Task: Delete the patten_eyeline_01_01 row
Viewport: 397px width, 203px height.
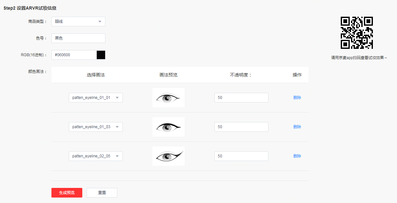Action: pyautogui.click(x=297, y=98)
